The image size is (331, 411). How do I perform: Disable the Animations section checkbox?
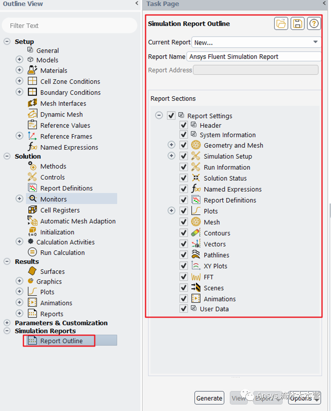184,299
